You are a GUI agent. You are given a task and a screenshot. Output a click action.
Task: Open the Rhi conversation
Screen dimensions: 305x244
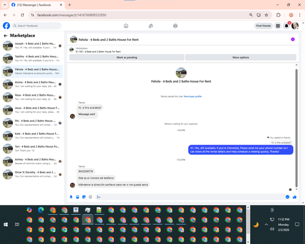tap(32, 123)
